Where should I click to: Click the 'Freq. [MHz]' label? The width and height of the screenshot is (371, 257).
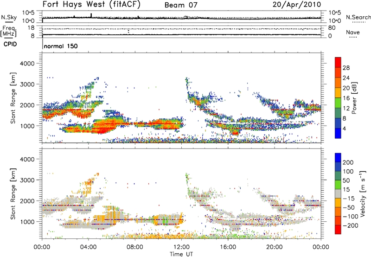pos(9,32)
